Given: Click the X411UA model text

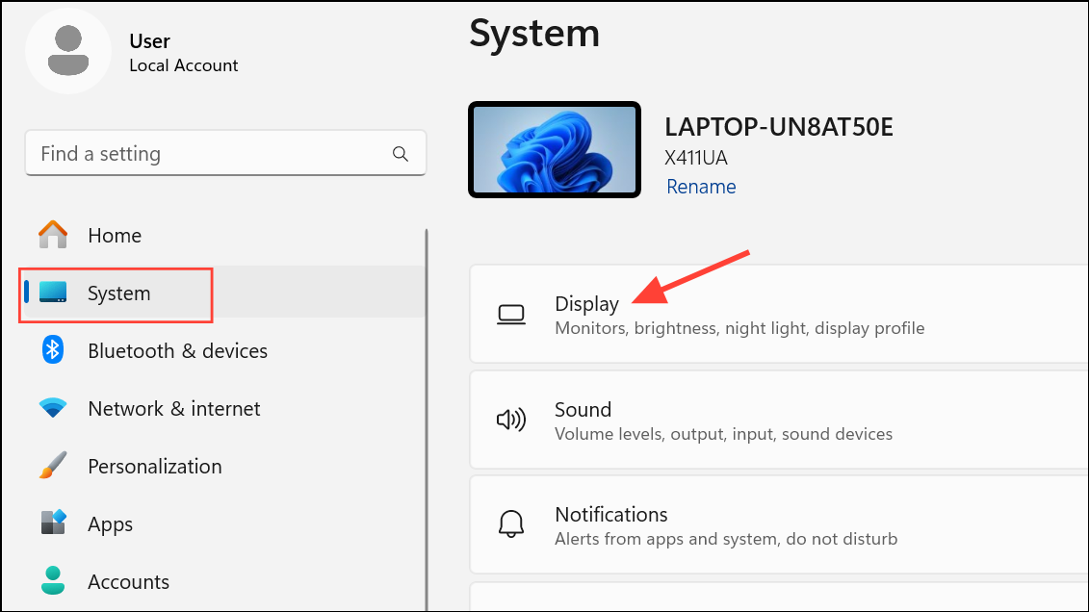Looking at the screenshot, I should tap(696, 158).
